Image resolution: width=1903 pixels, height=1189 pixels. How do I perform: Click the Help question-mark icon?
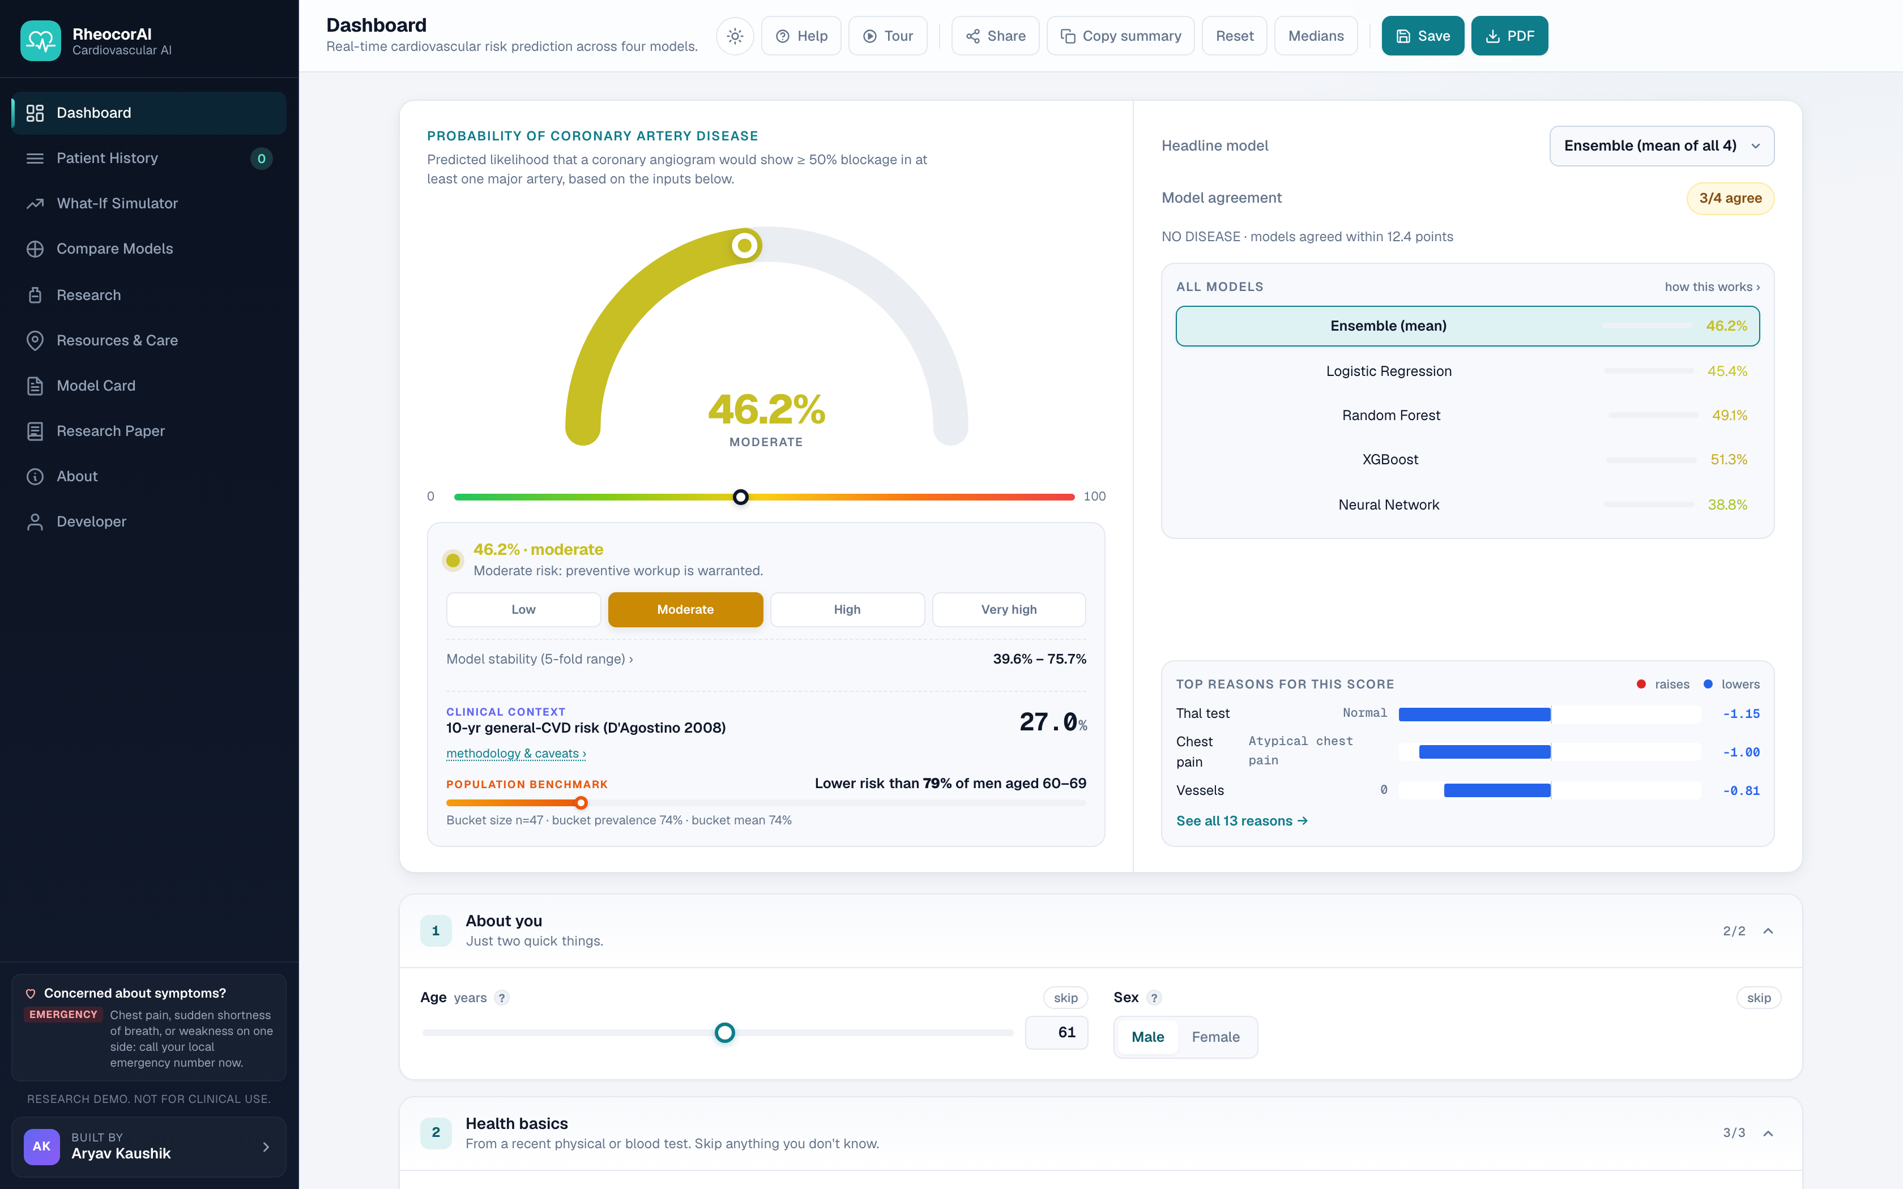tap(782, 36)
